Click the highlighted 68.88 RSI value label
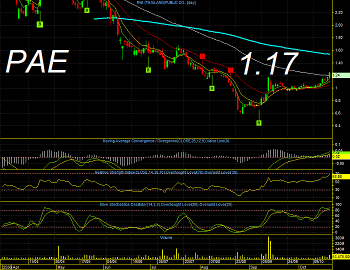The image size is (350, 270). (341, 176)
